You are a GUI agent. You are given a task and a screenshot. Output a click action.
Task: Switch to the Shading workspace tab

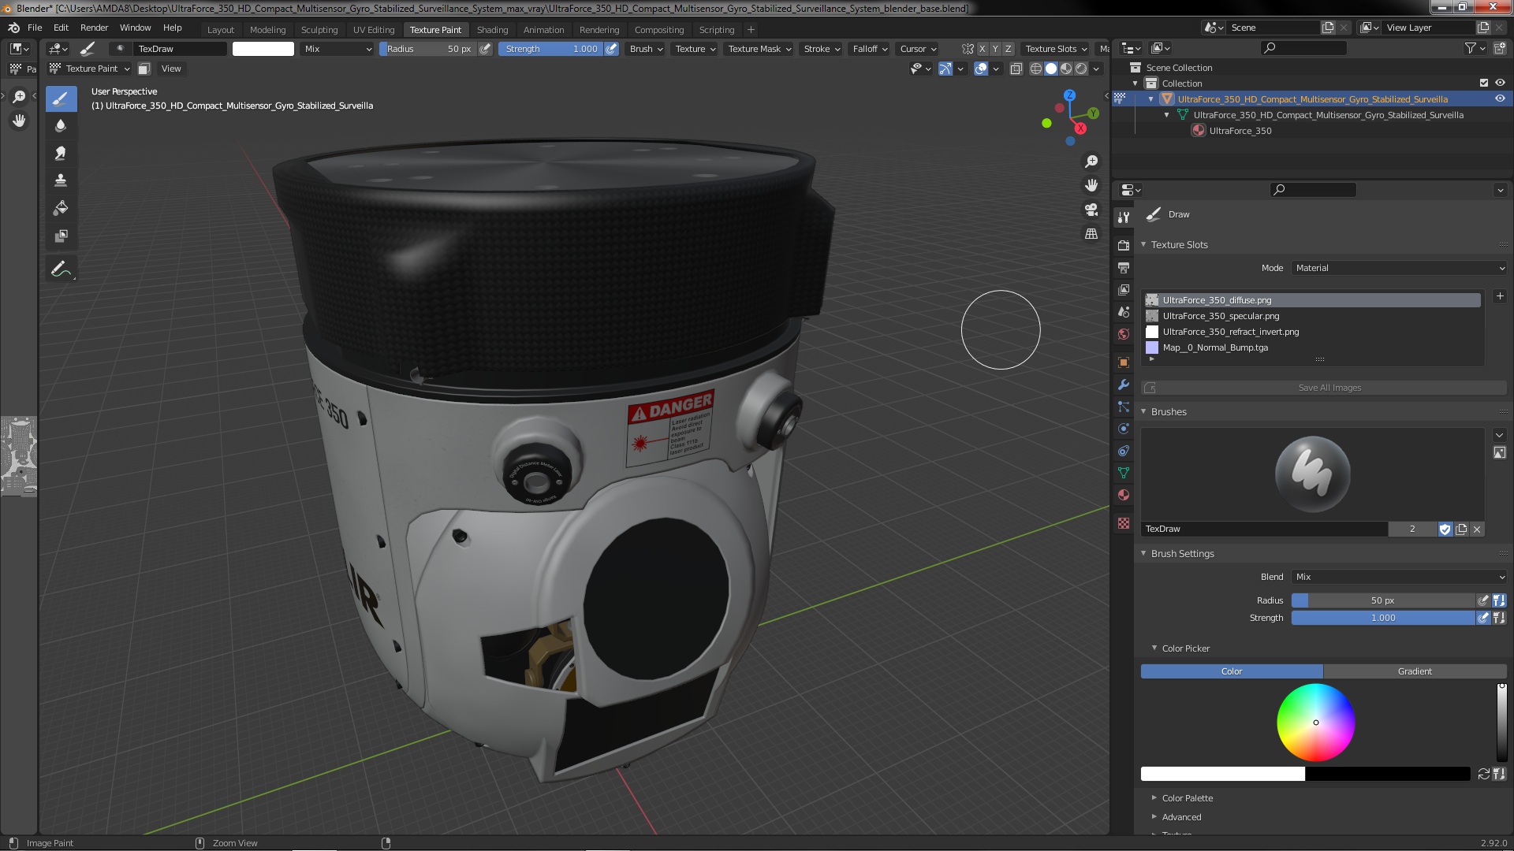coord(492,30)
